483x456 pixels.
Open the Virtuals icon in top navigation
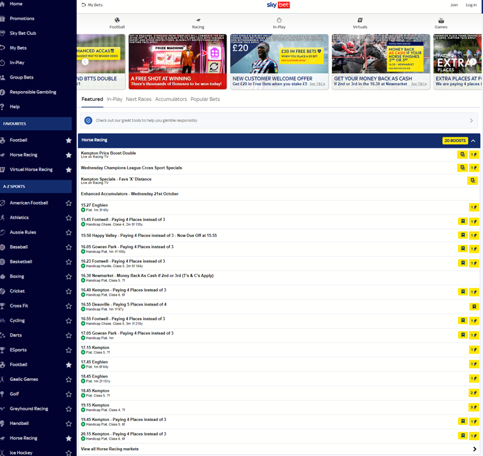click(360, 20)
